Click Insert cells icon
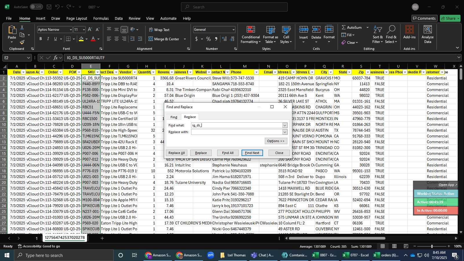This screenshot has height=261, width=464. [303, 30]
